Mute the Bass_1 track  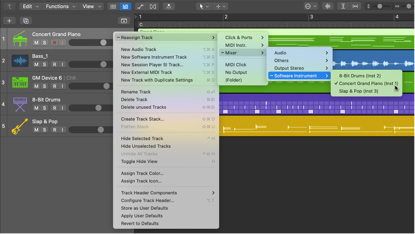pyautogui.click(x=36, y=64)
